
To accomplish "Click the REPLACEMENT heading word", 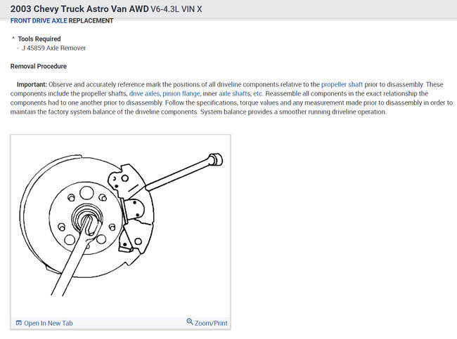I will pyautogui.click(x=91, y=21).
